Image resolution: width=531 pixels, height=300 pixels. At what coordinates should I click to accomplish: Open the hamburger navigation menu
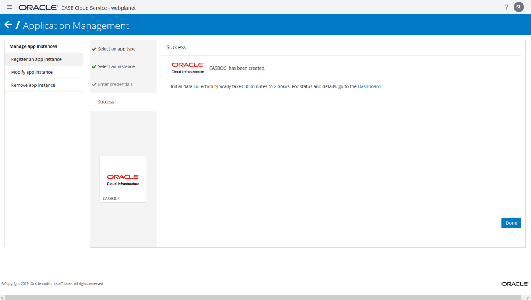10,7
